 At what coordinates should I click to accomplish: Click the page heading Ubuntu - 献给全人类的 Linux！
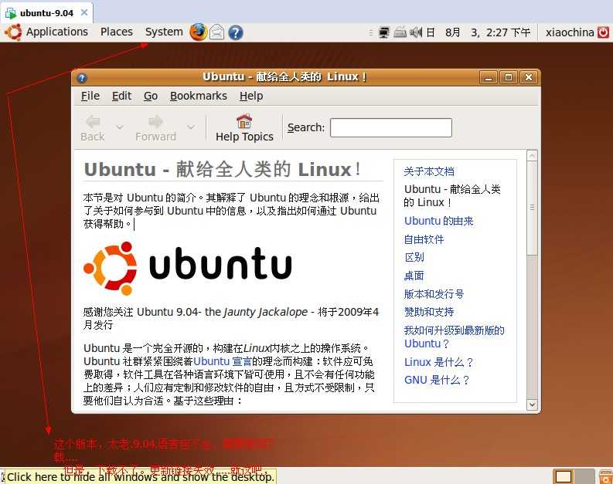point(223,169)
